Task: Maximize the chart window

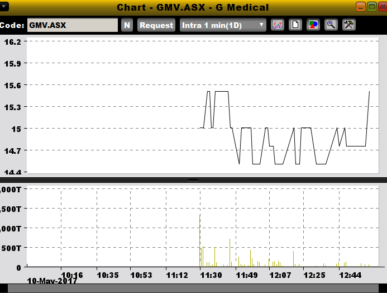Action: click(x=372, y=7)
